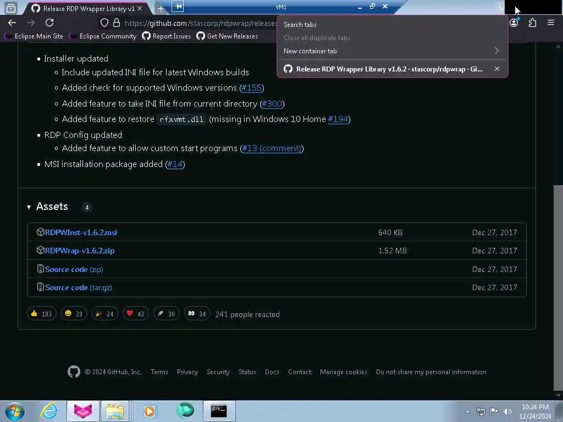This screenshot has width=563, height=422.
Task: Download RDPWInst-v1.6.2.msi asset
Action: pyautogui.click(x=81, y=232)
